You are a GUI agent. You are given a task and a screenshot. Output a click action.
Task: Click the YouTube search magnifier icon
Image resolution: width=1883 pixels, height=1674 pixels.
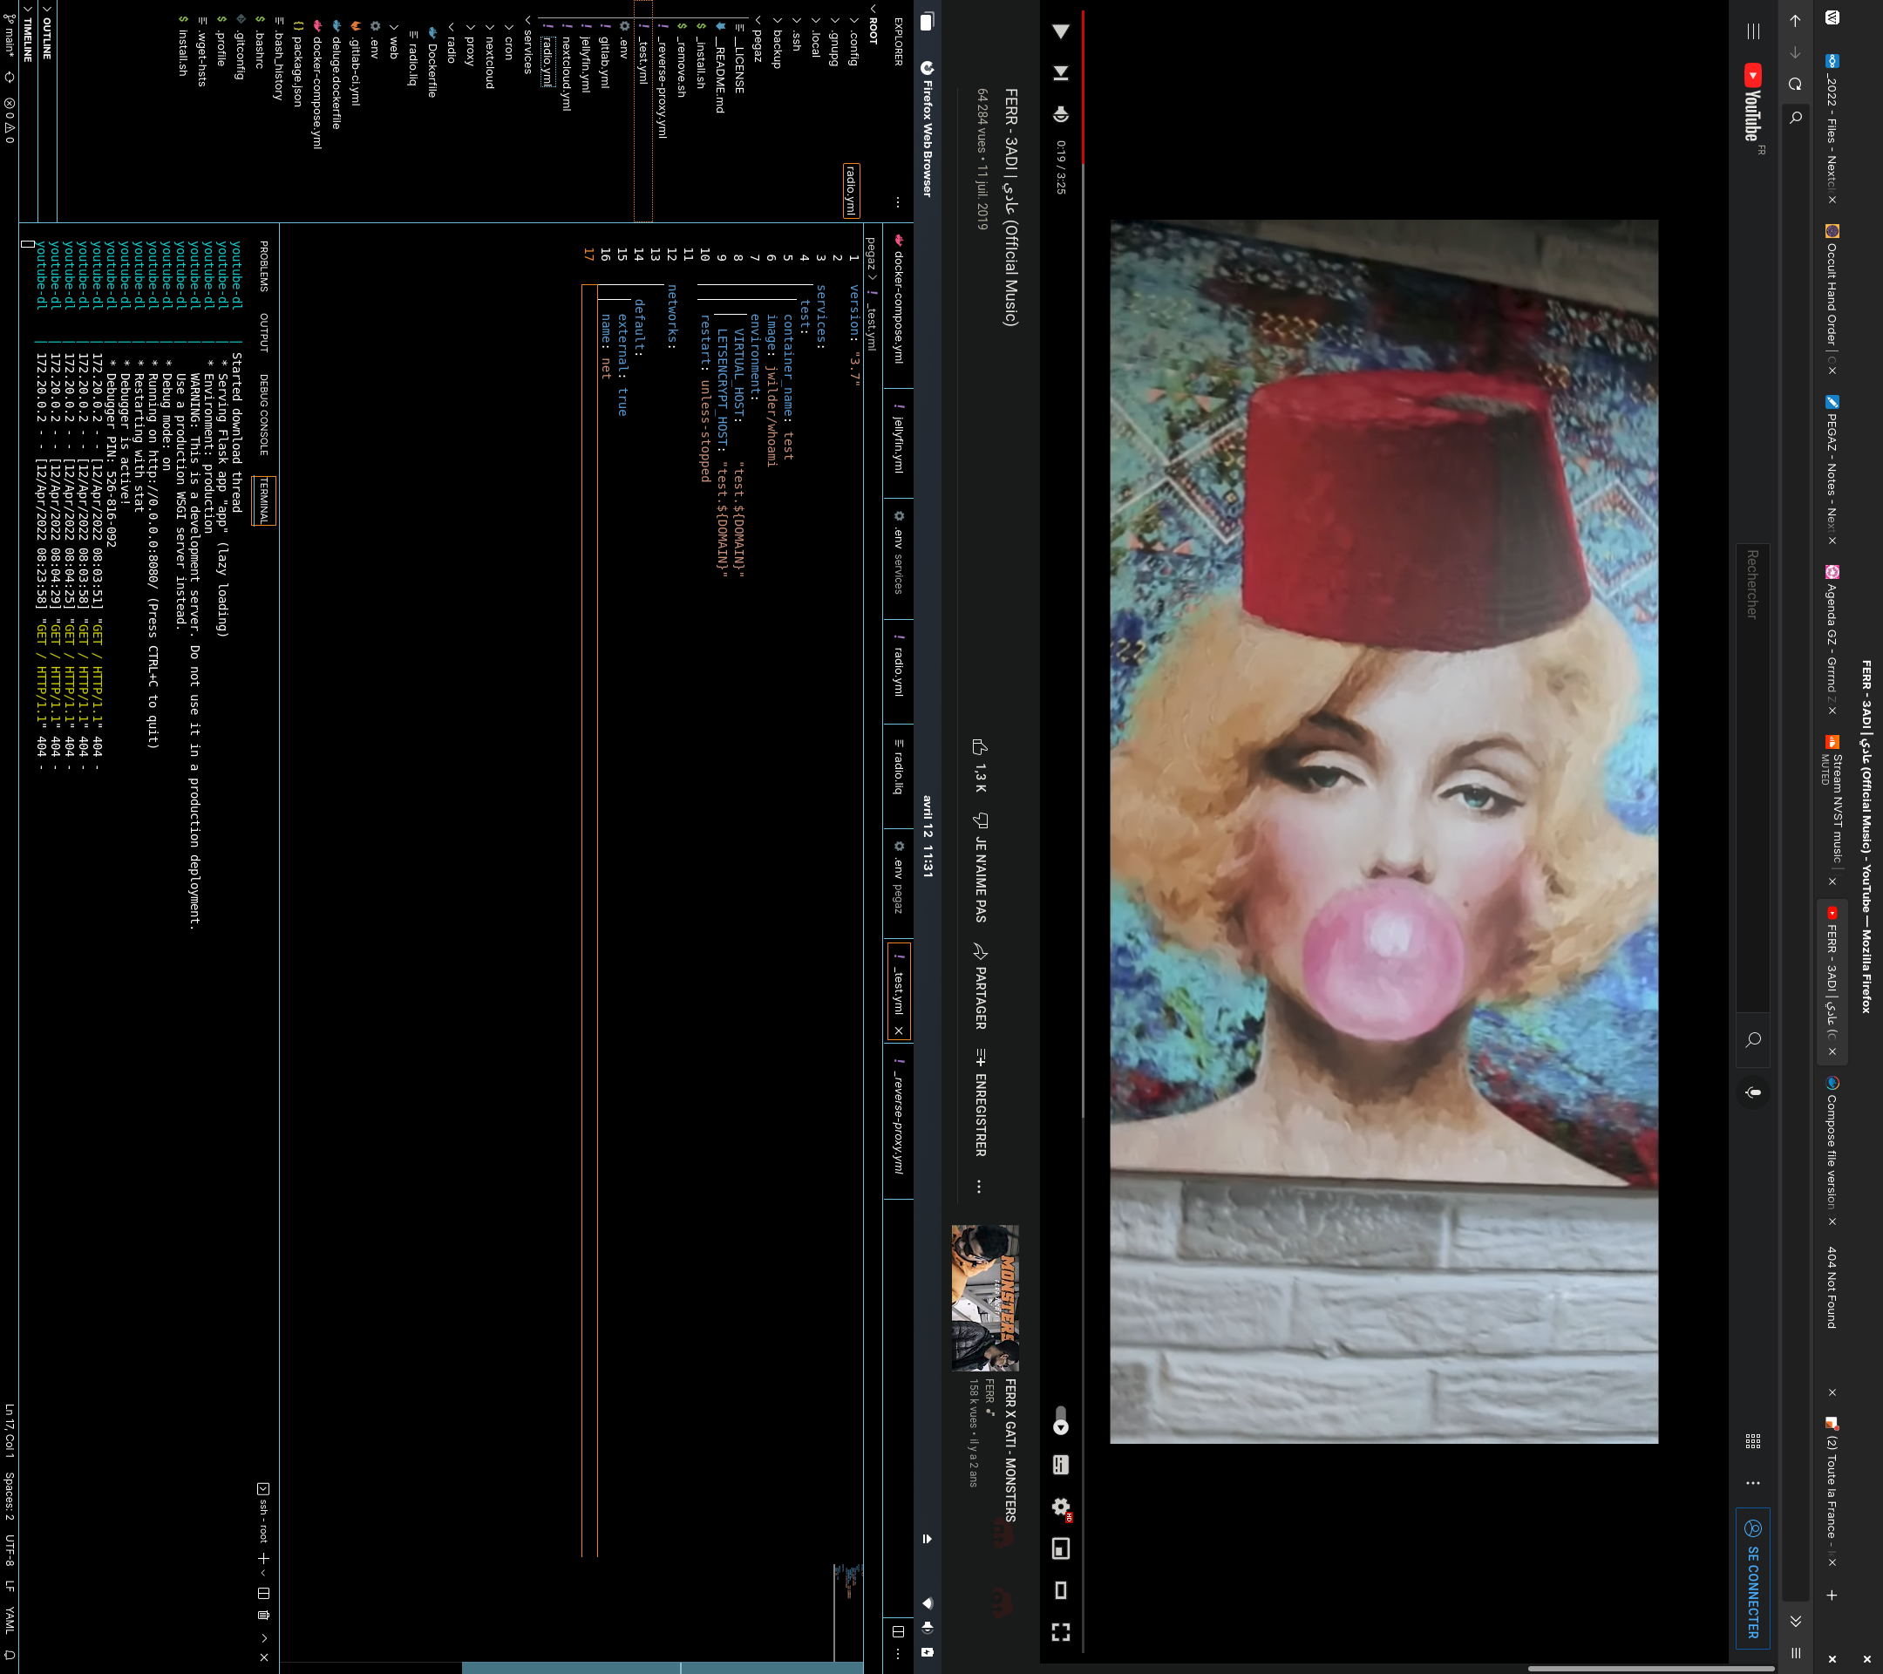point(1752,1039)
